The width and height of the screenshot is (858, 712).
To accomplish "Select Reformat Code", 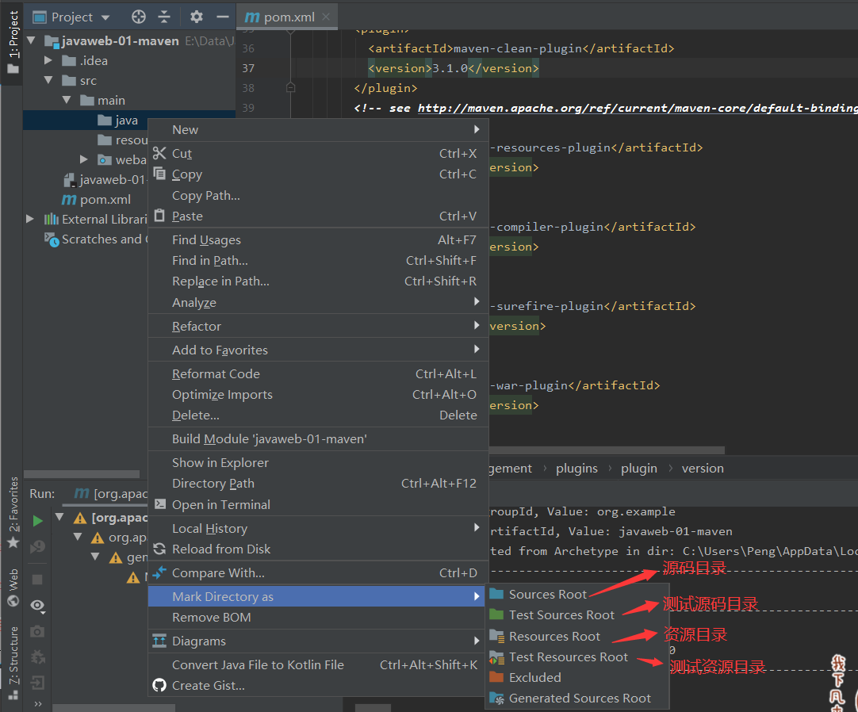I will coord(318,373).
